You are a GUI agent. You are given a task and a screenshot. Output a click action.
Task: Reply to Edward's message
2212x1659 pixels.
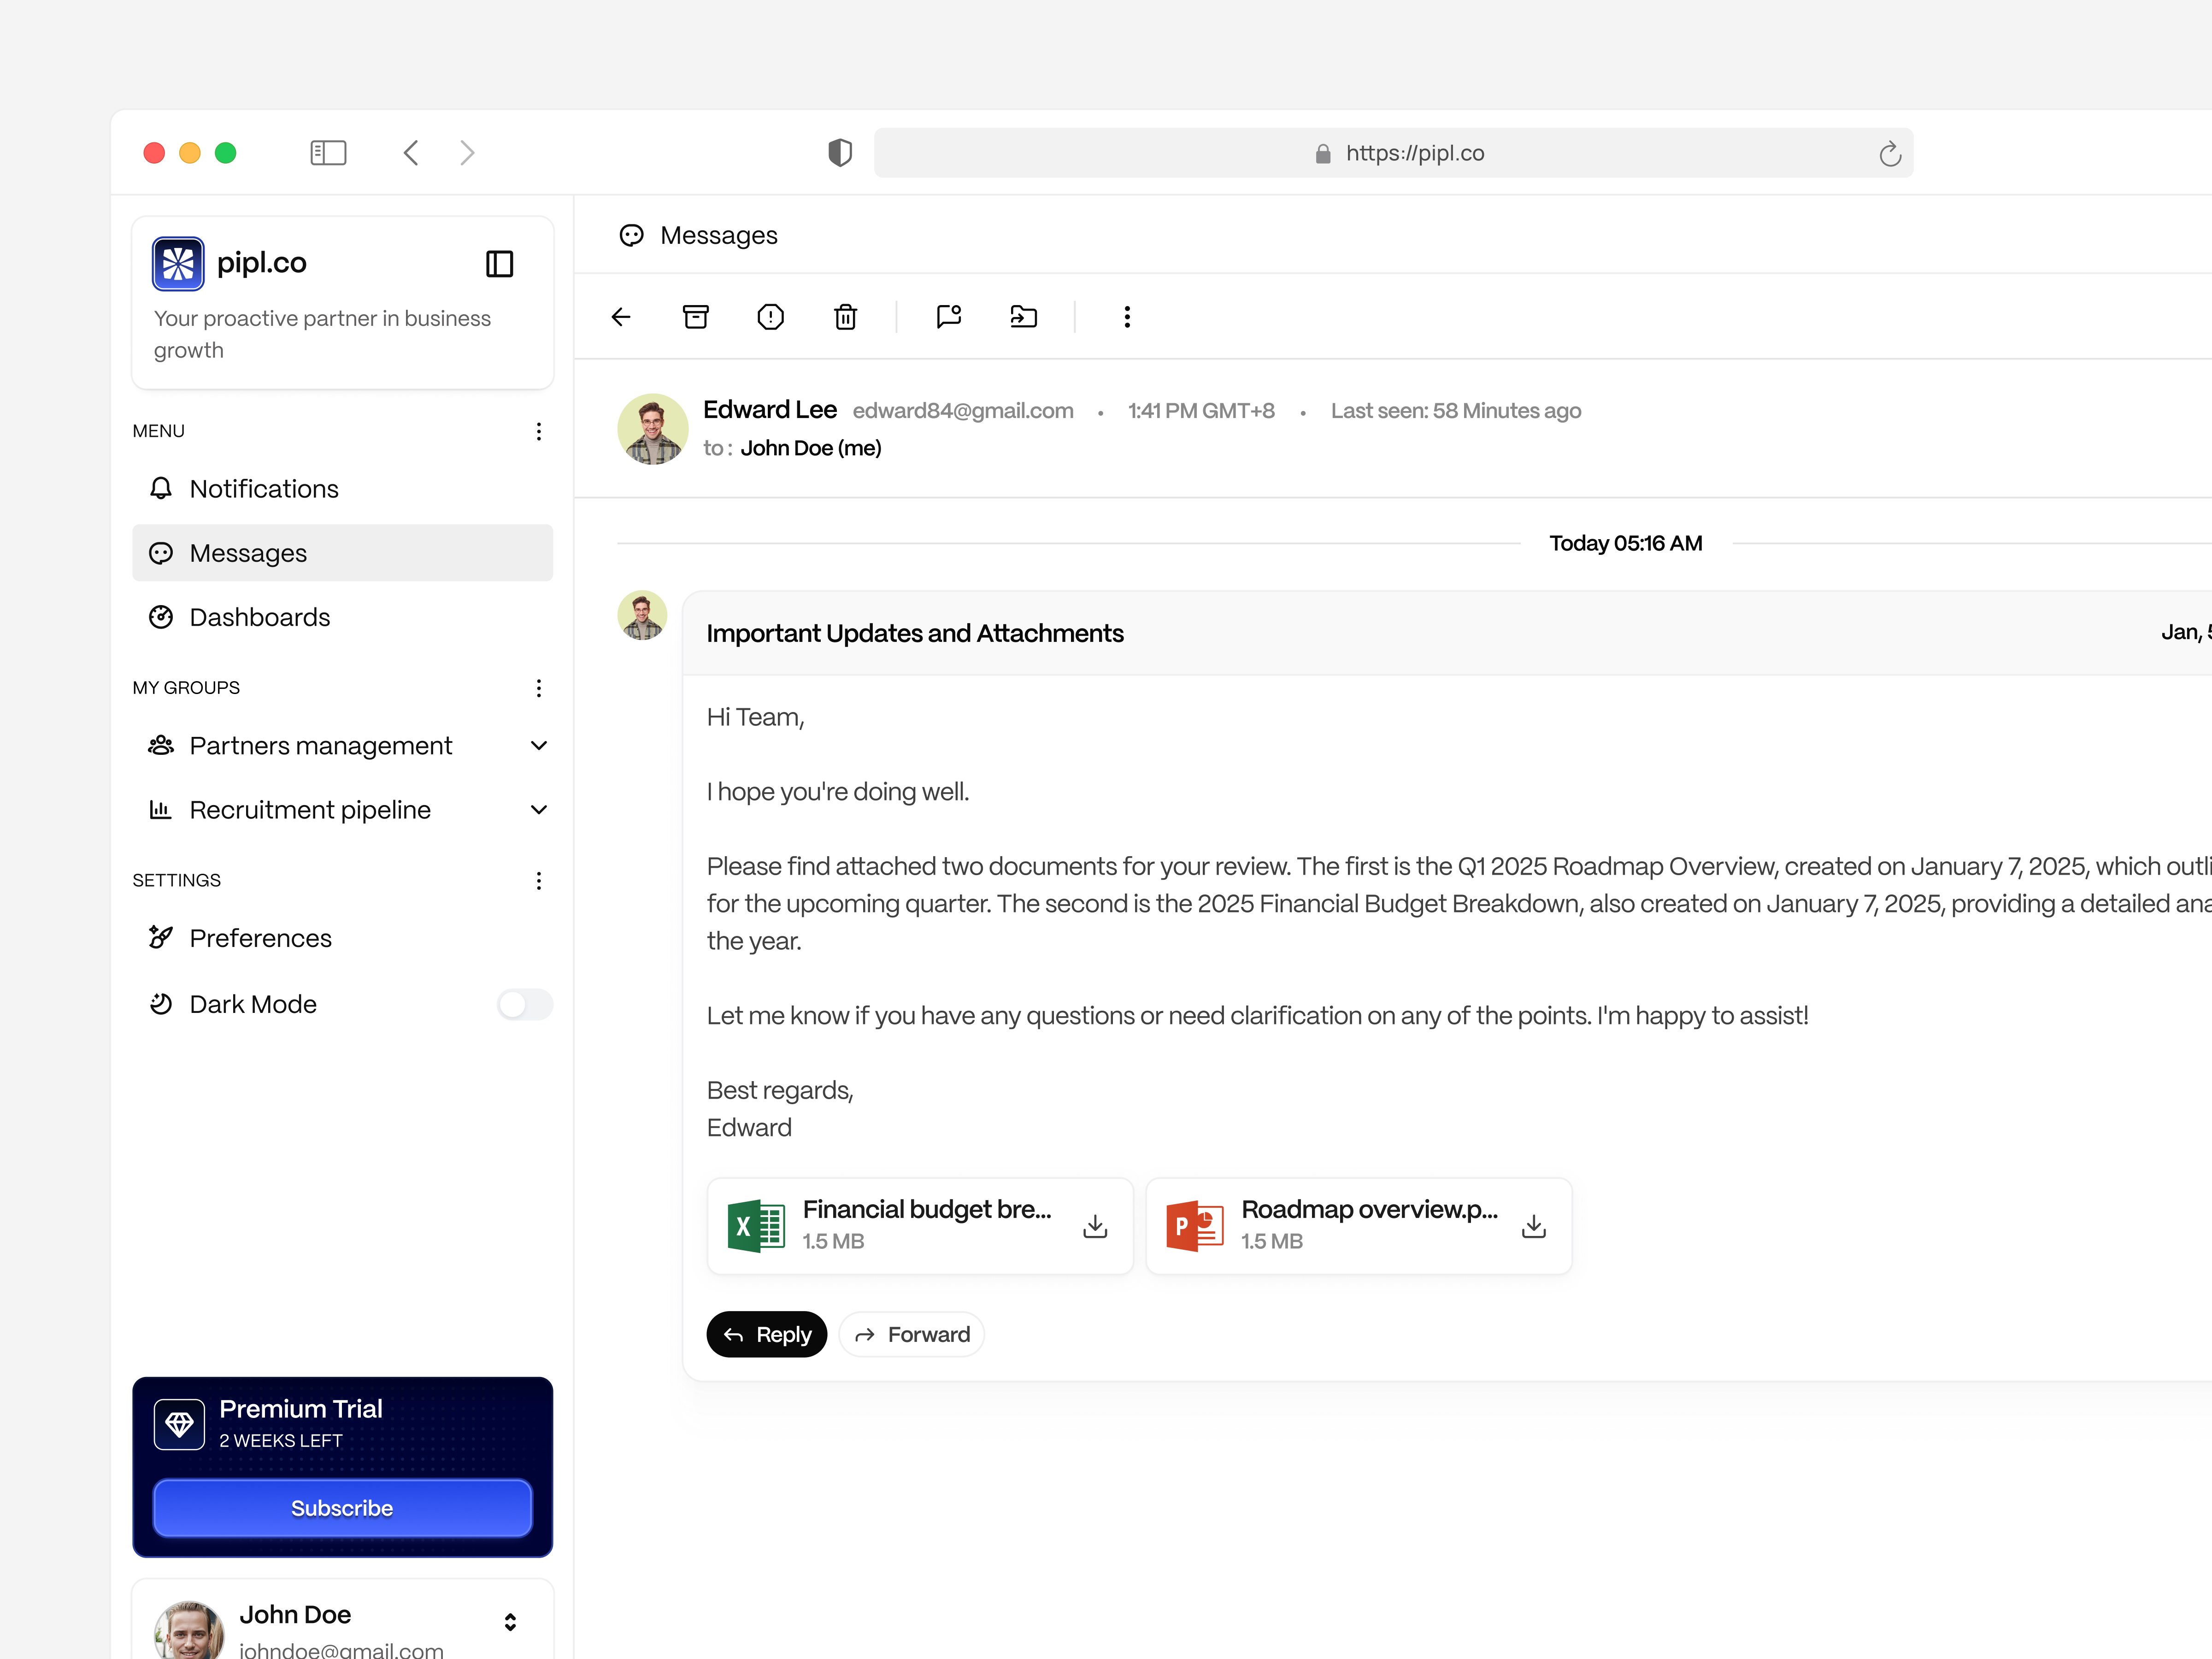click(x=766, y=1334)
